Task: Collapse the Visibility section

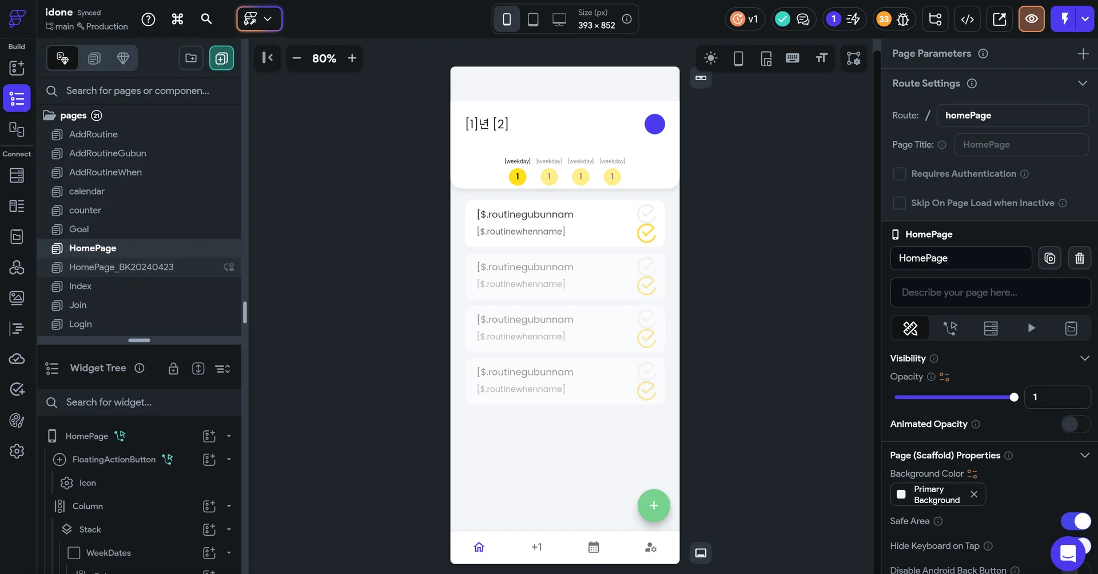Action: tap(1084, 358)
